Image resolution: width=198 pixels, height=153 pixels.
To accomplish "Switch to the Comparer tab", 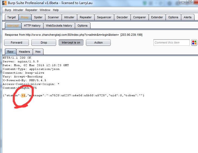I will (x=140, y=17).
